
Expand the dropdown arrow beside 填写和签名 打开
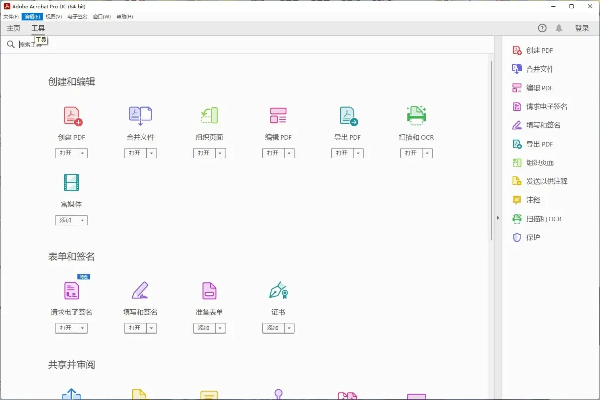click(152, 328)
